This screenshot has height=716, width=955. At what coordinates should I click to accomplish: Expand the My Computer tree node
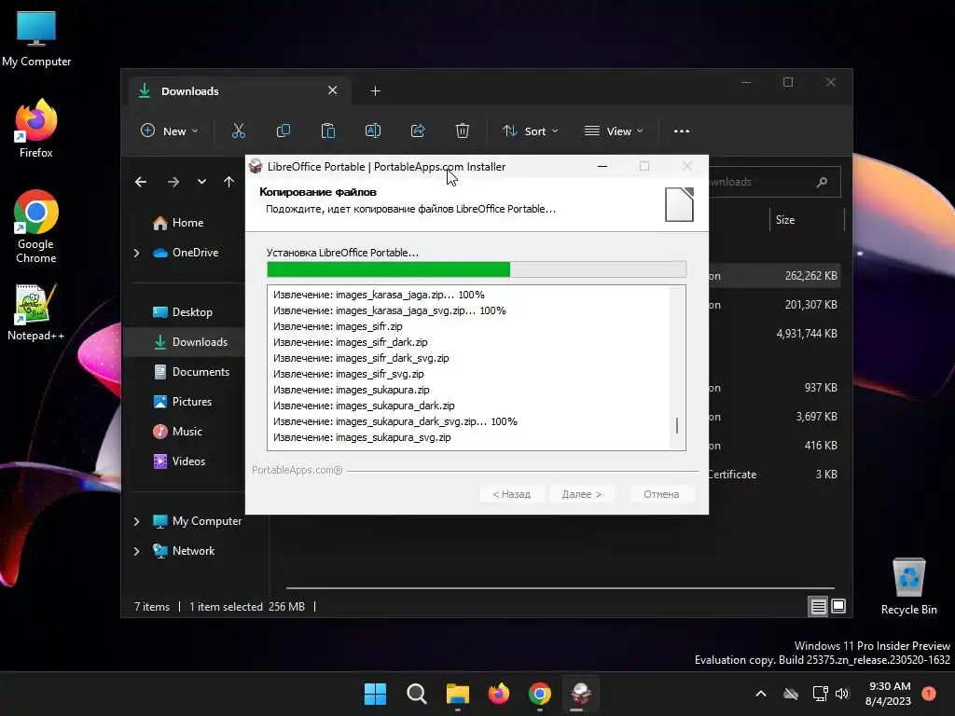(x=136, y=521)
